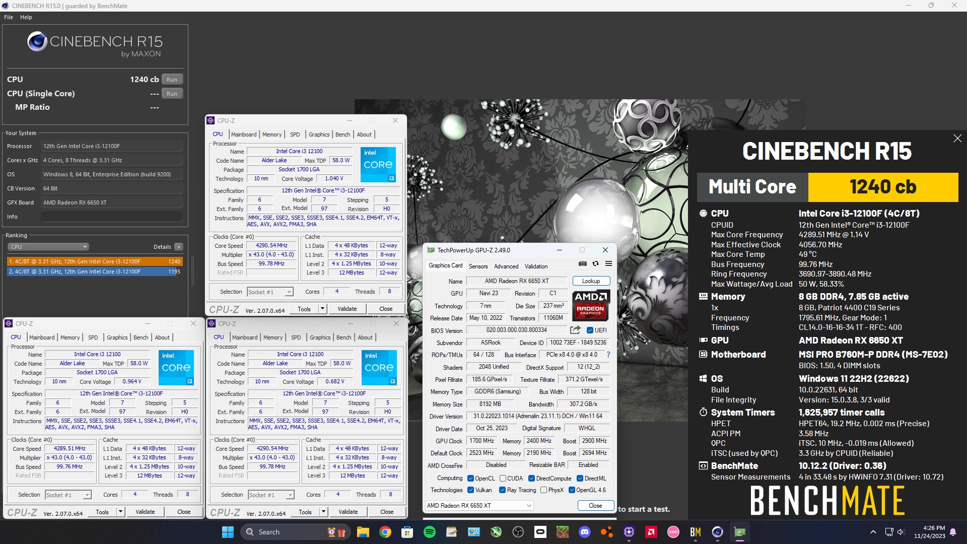The image size is (967, 544).
Task: Toggle the DirectML checkbox
Action: (x=580, y=479)
